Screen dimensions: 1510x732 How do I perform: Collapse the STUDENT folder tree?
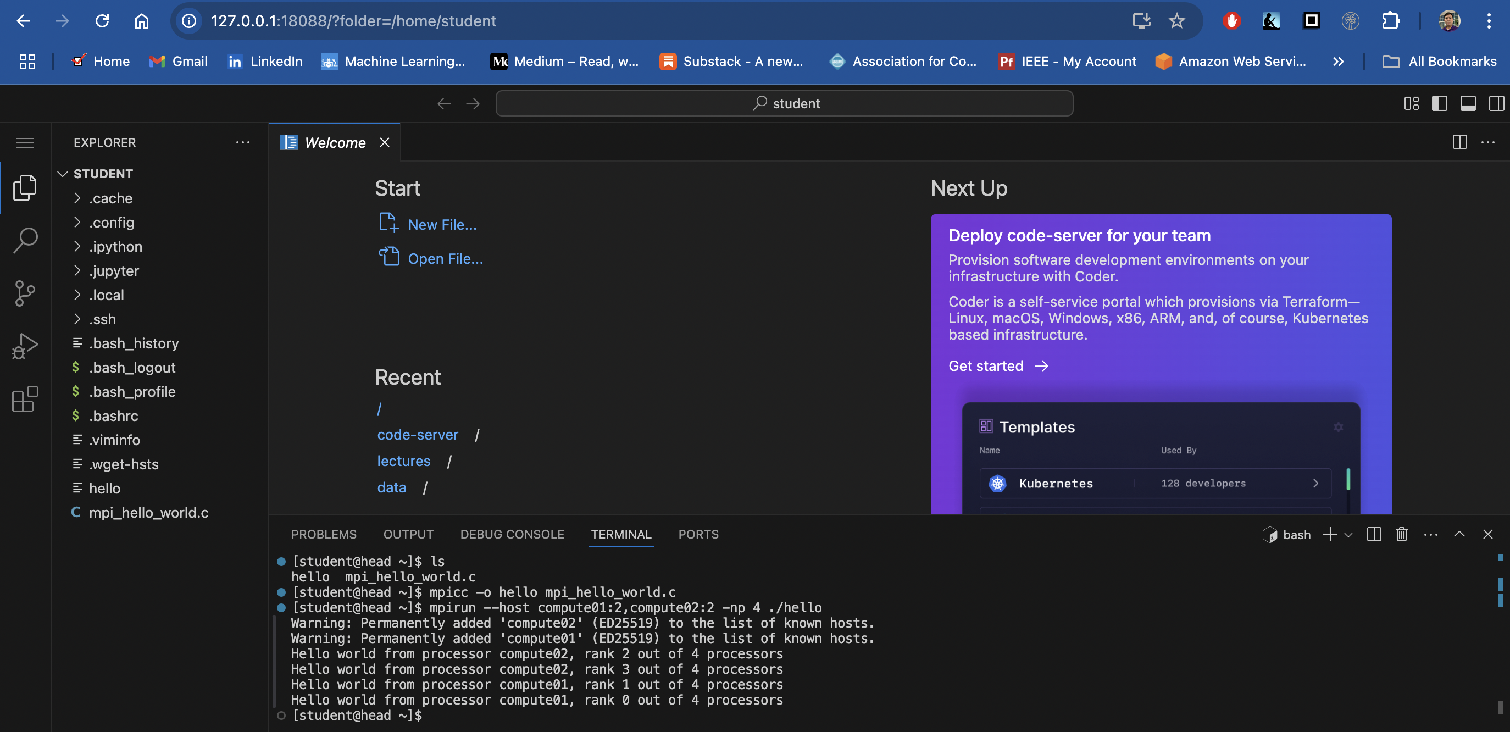click(63, 173)
